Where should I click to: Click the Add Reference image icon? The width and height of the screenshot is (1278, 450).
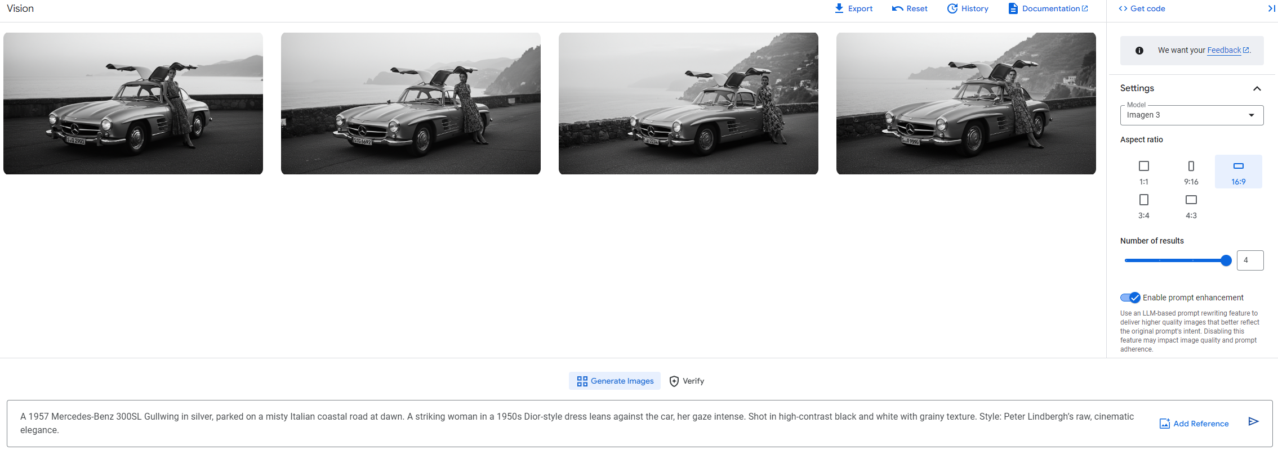[1165, 424]
